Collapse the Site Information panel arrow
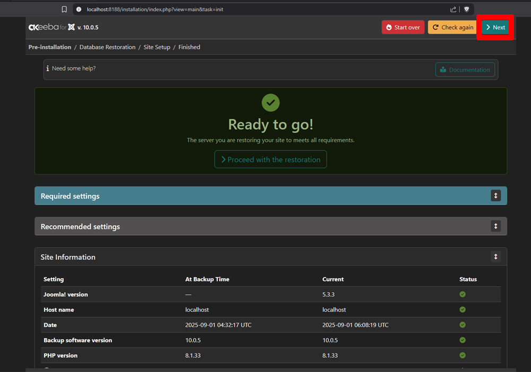Screen dimensions: 531x372 pyautogui.click(x=495, y=257)
